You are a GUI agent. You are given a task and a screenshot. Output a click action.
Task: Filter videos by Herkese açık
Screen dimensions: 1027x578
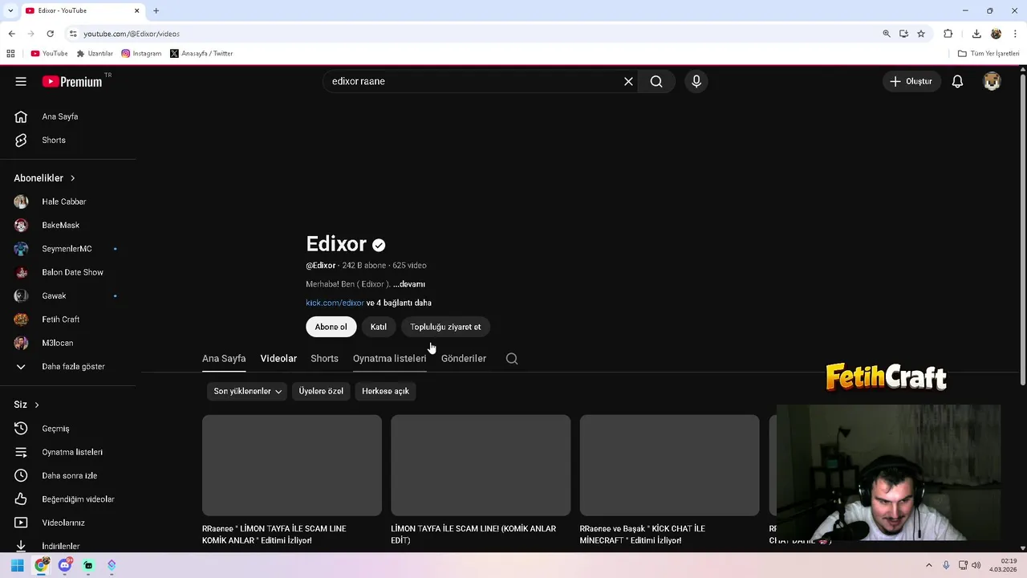[385, 391]
